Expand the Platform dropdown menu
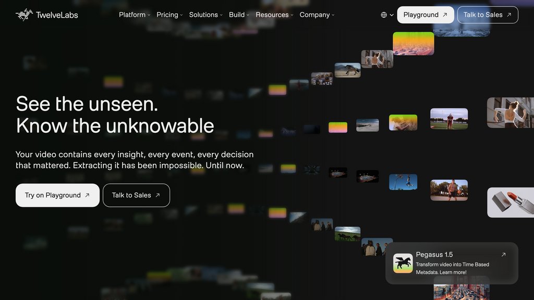534x300 pixels. point(134,15)
